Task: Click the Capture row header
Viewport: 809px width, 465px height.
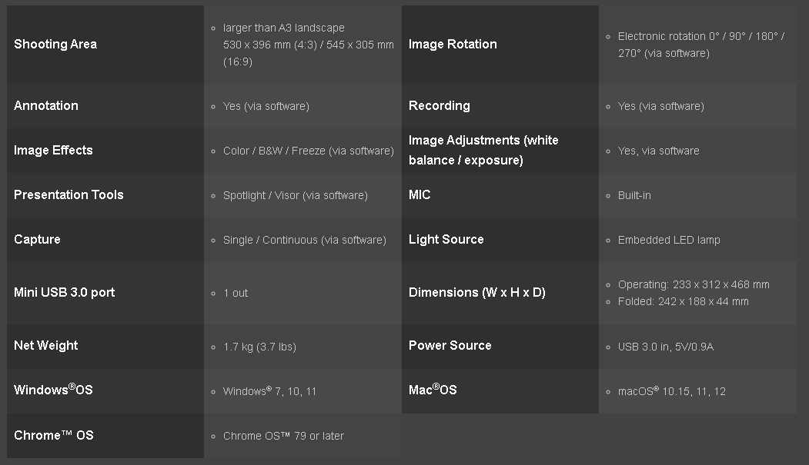Action: pos(37,240)
